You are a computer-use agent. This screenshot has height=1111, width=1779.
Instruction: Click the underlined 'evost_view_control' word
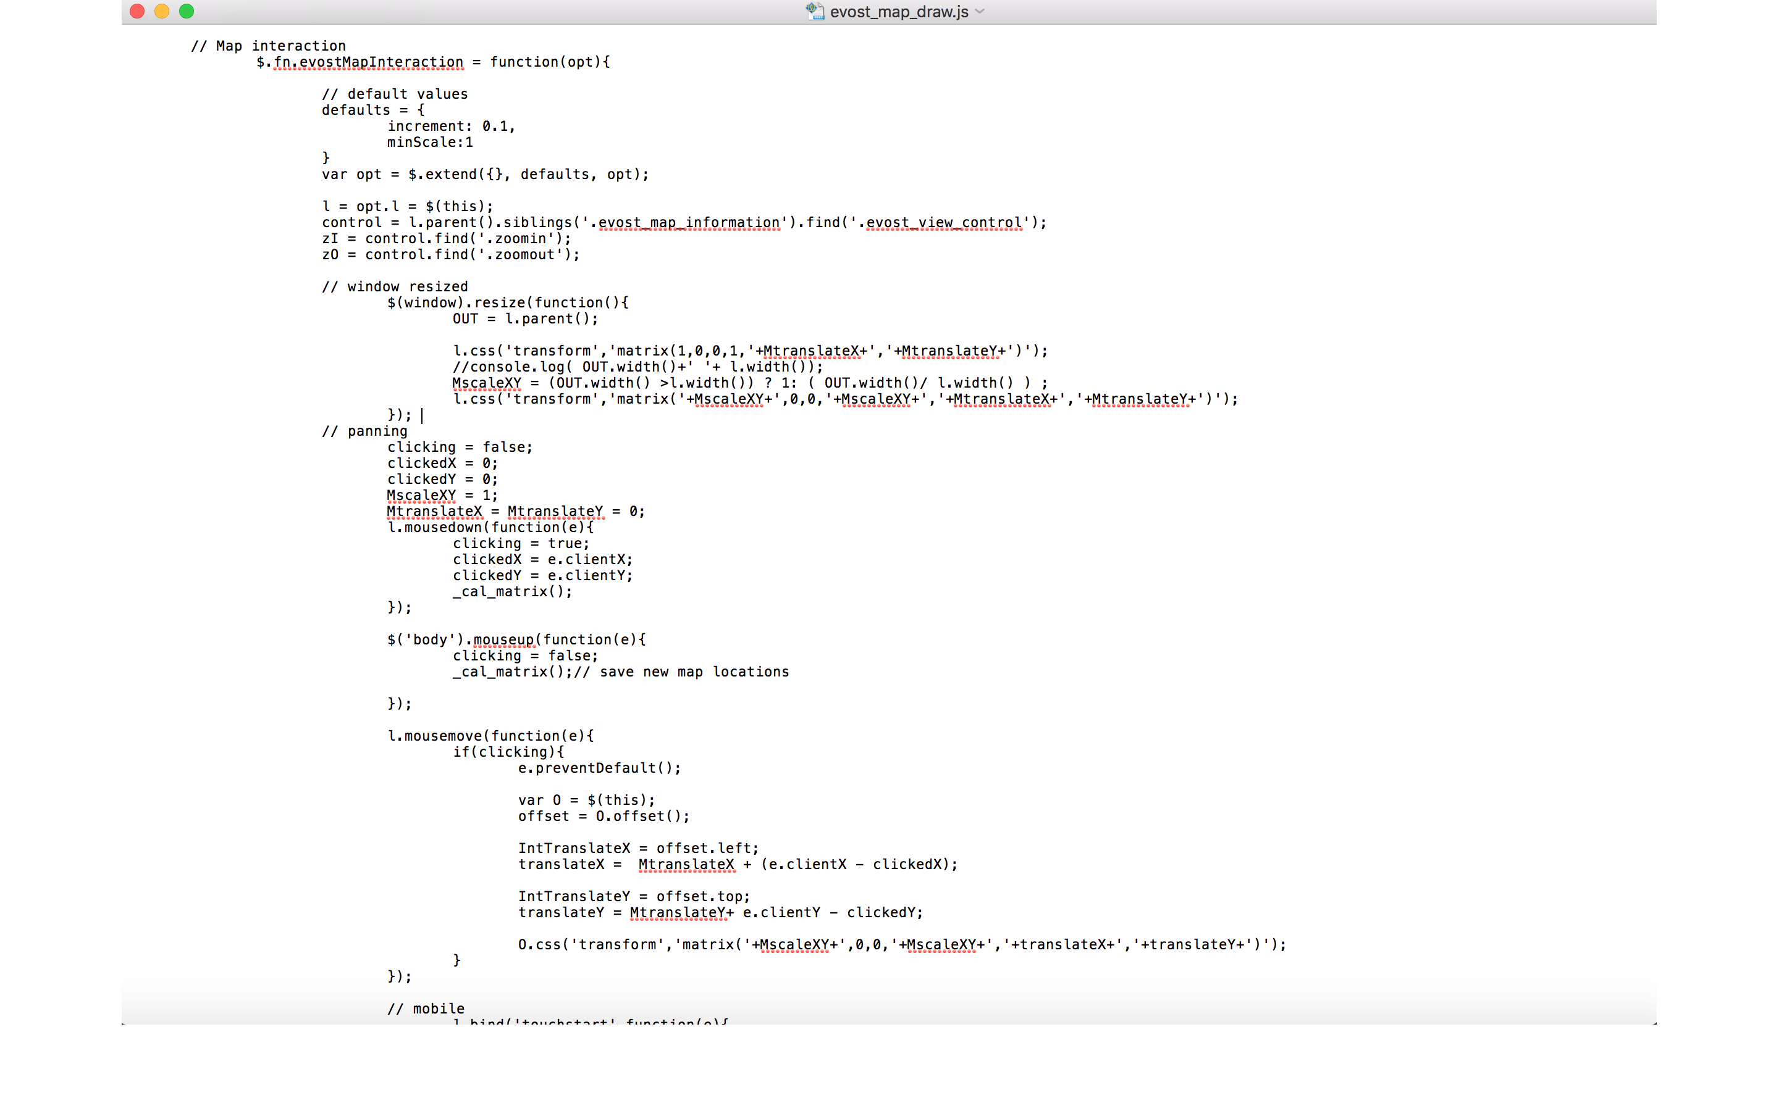(x=944, y=223)
